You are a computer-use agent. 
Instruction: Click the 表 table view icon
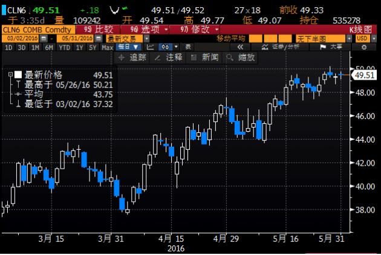pos(187,47)
